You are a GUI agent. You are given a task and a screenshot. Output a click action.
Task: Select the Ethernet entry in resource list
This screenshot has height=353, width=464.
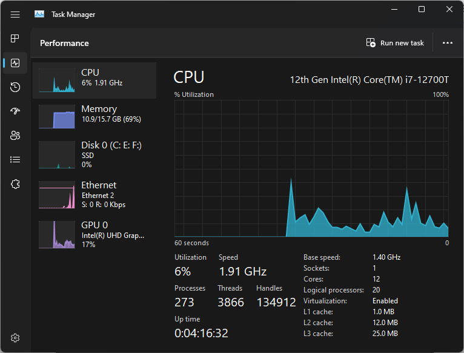point(94,195)
